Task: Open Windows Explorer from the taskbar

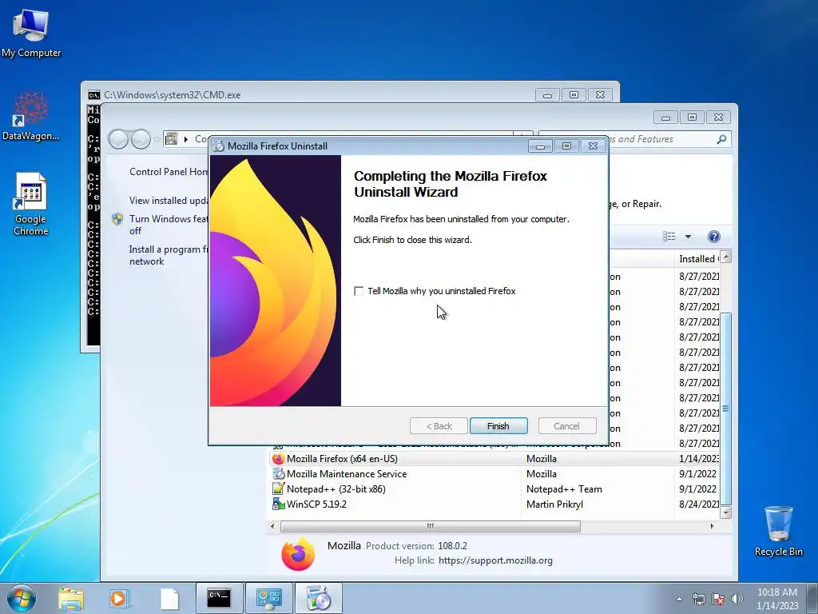Action: pyautogui.click(x=71, y=599)
